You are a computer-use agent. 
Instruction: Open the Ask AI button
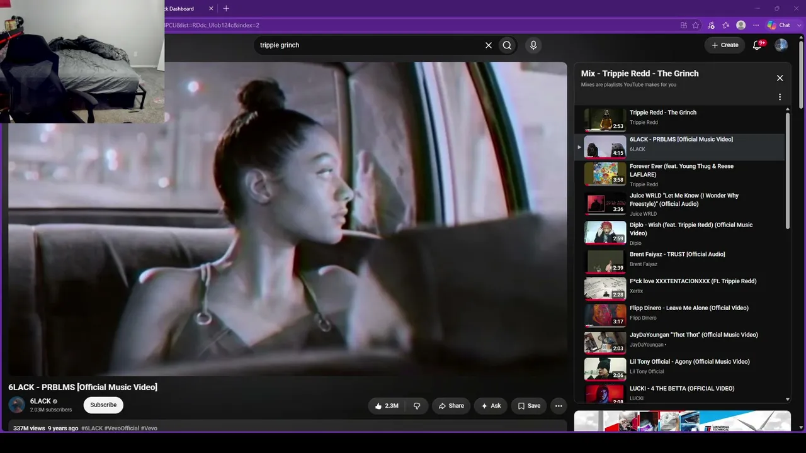click(491, 406)
